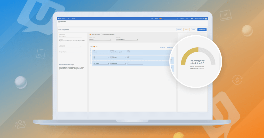
Task: Click the Save & publish button
Action: 202,30
